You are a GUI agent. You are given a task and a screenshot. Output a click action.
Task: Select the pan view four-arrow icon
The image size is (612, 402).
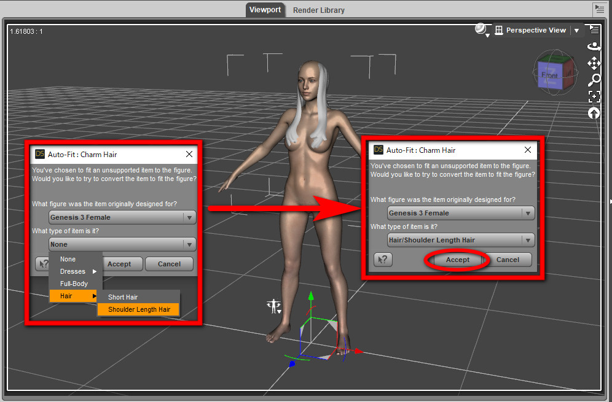[x=594, y=63]
